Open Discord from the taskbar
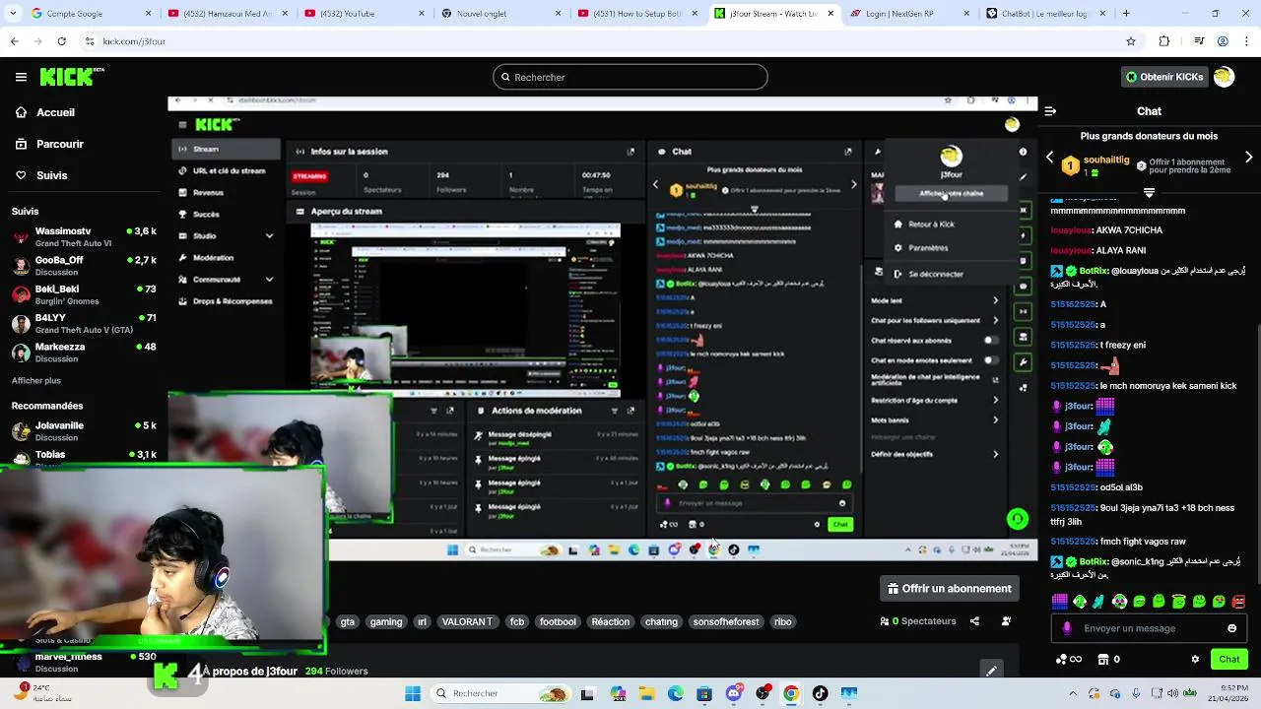This screenshot has width=1261, height=709. [x=733, y=693]
